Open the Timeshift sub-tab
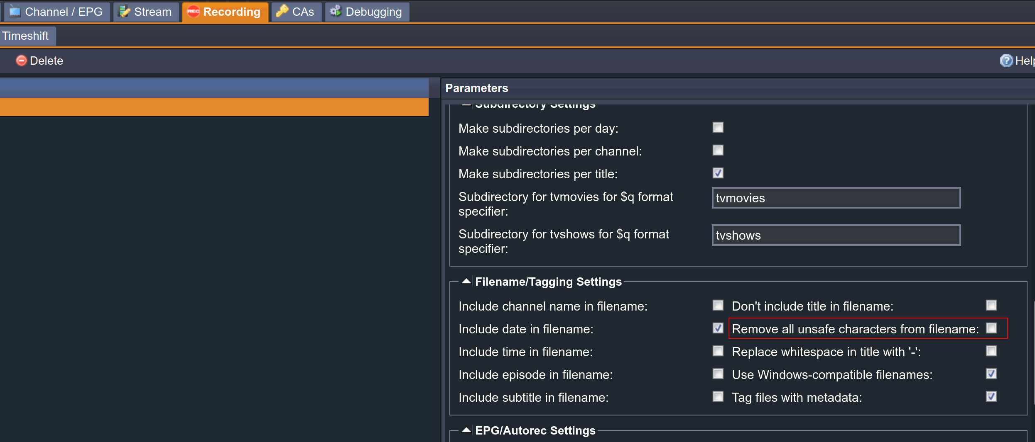1035x442 pixels. (26, 36)
